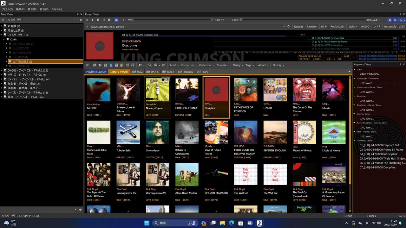The width and height of the screenshot is (406, 228).
Task: Open the ファイル(F) menu
Action: (7, 9)
